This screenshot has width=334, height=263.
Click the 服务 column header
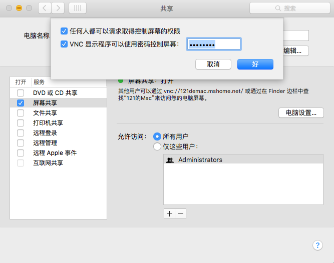(39, 82)
